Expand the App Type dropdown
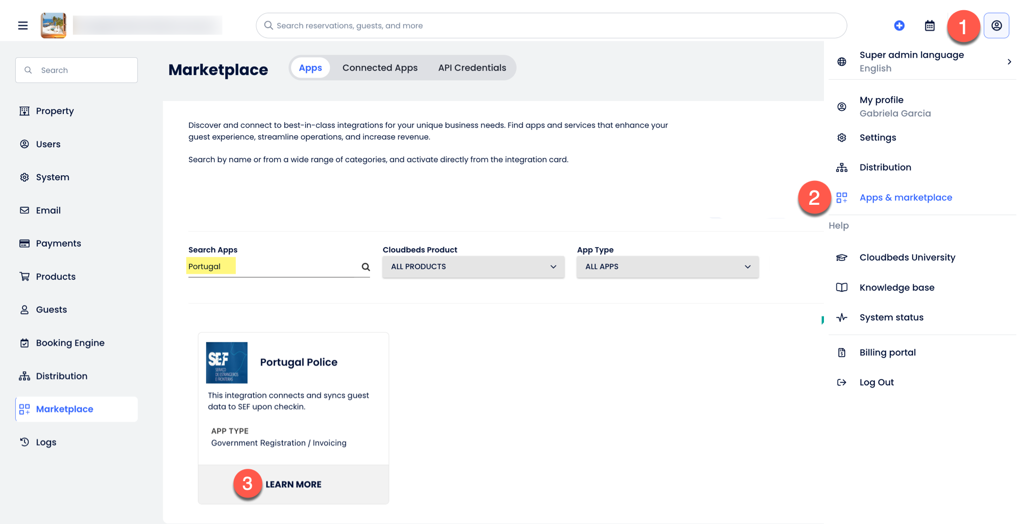This screenshot has height=524, width=1021. [x=667, y=267]
